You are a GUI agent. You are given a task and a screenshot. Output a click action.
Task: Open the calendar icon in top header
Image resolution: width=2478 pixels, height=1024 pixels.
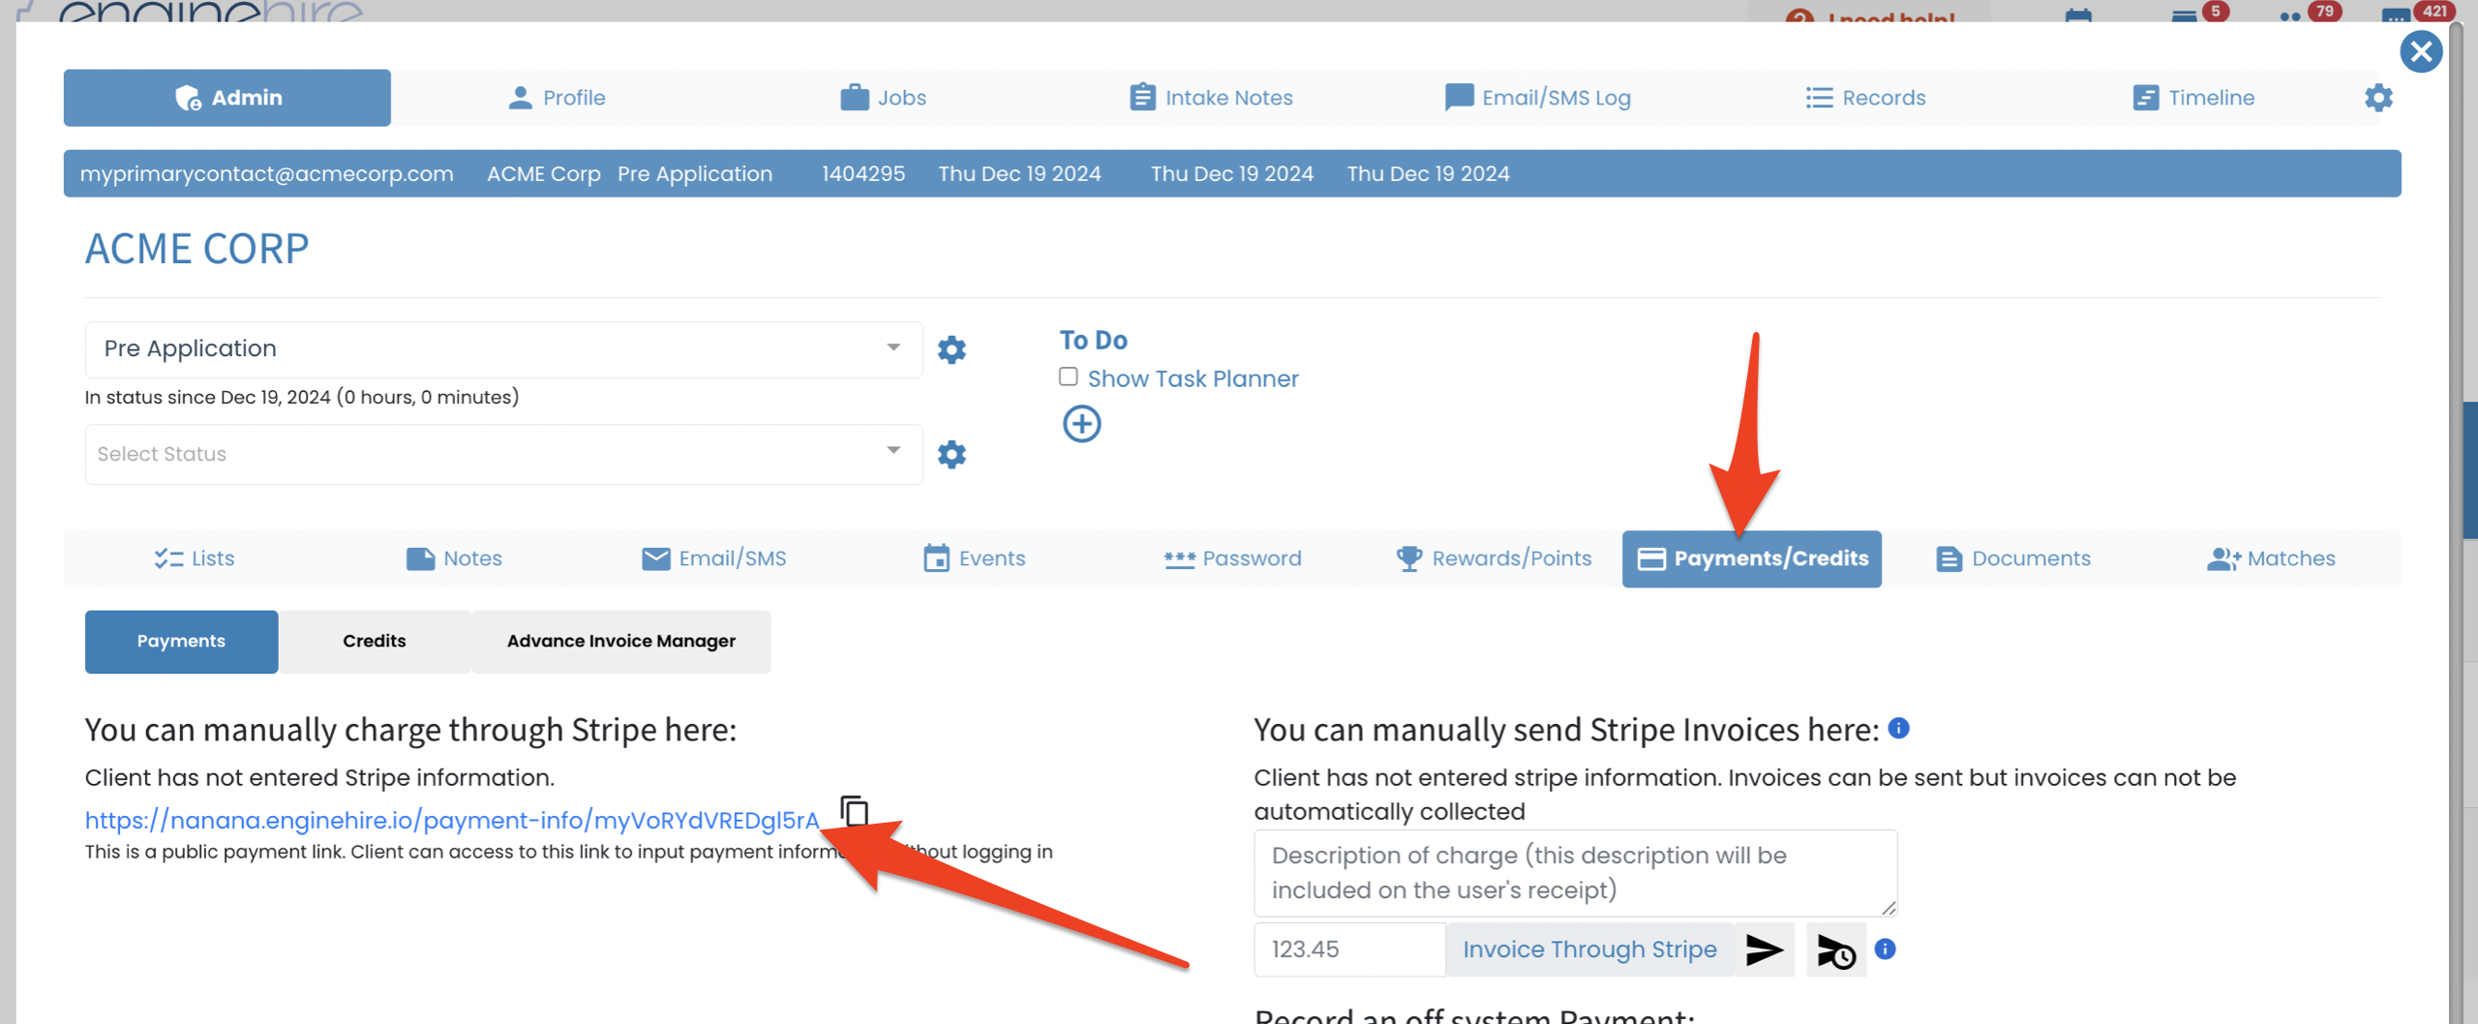(2078, 15)
